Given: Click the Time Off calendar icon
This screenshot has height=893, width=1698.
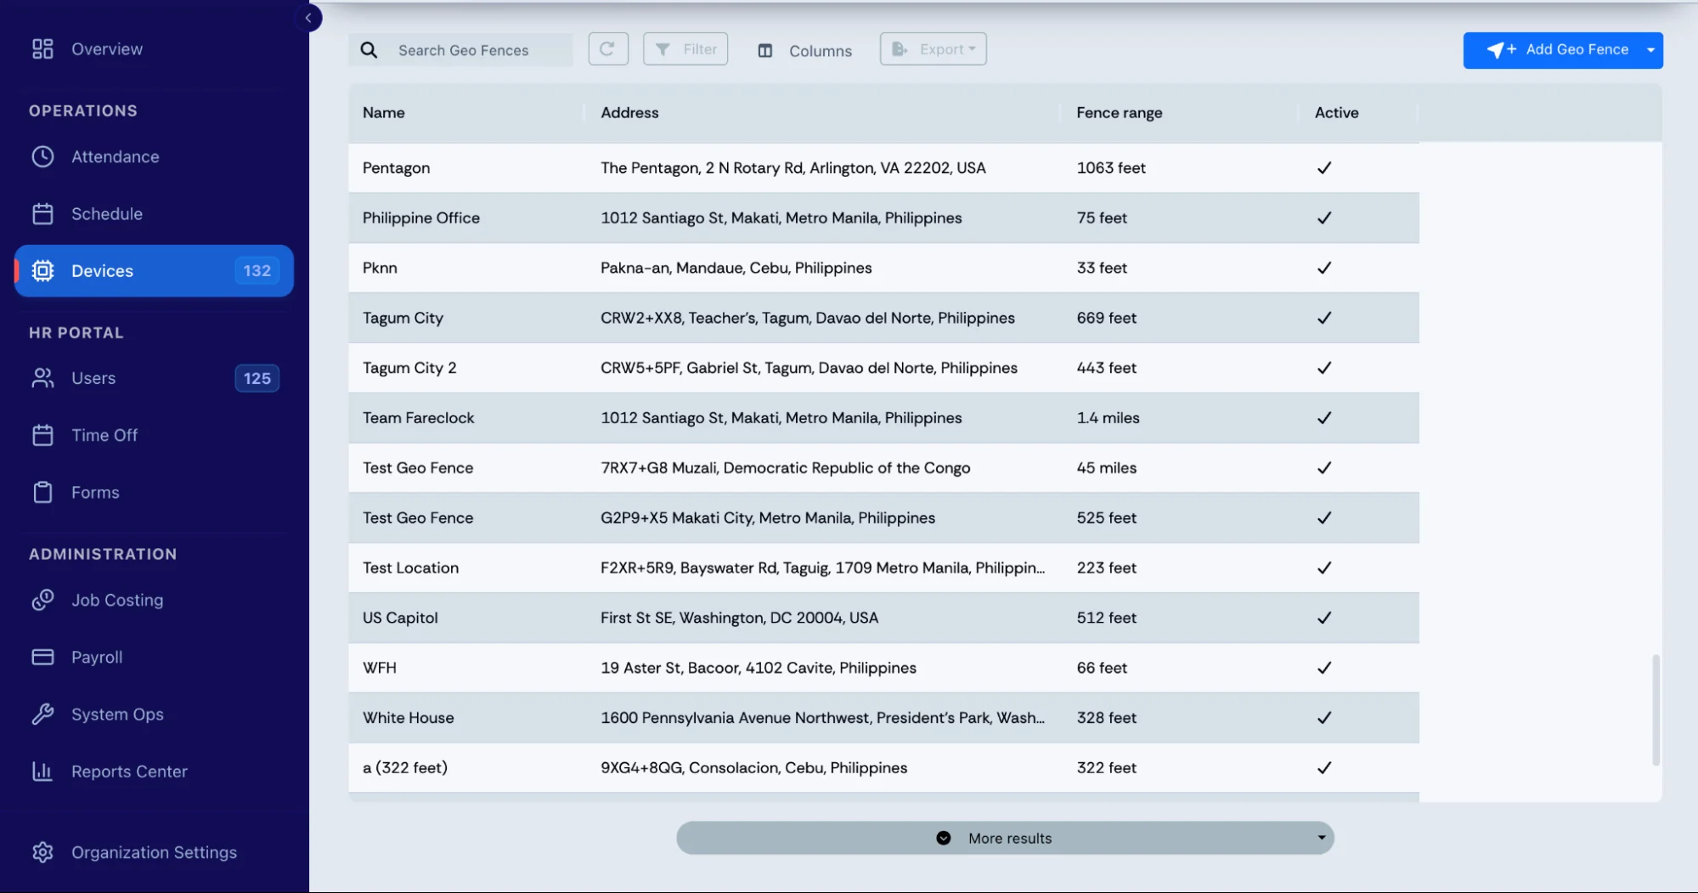Looking at the screenshot, I should pos(42,435).
